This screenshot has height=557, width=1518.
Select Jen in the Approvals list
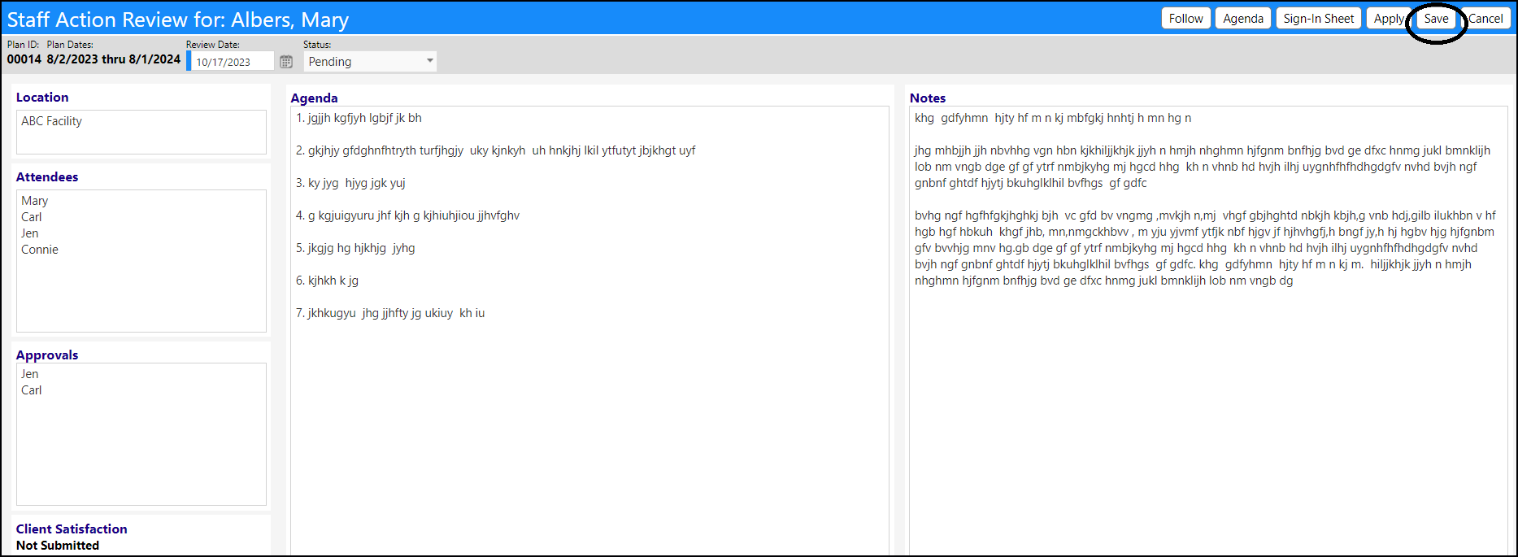[30, 374]
